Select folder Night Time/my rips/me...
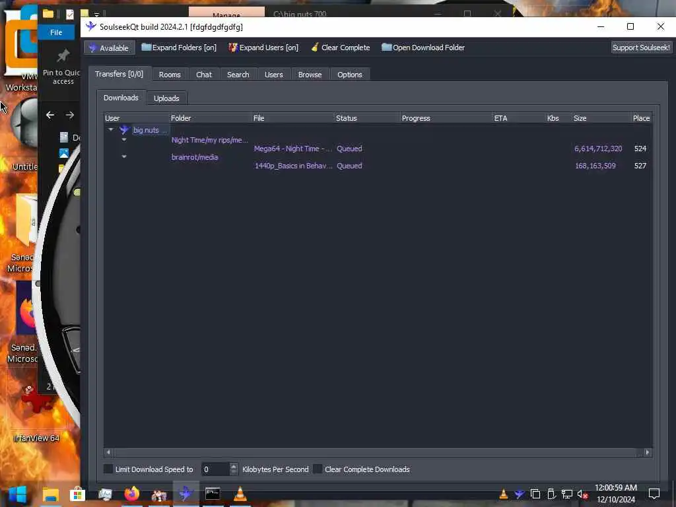676x507 pixels. pyautogui.click(x=209, y=140)
